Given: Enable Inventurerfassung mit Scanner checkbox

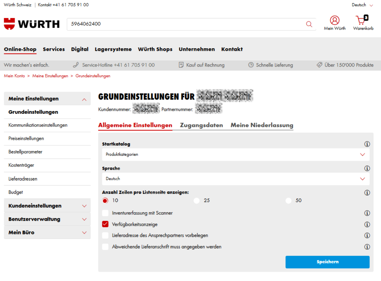Looking at the screenshot, I should pyautogui.click(x=105, y=213).
